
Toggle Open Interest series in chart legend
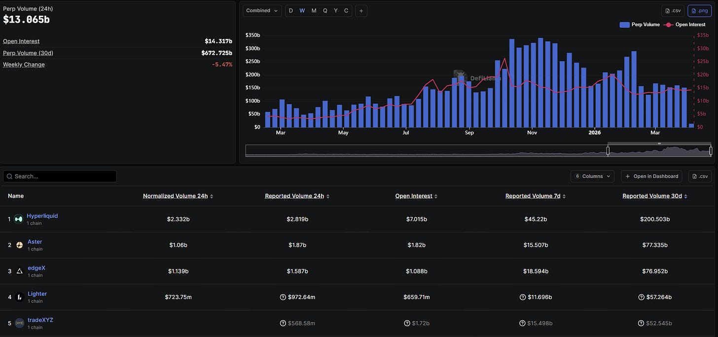(x=685, y=25)
